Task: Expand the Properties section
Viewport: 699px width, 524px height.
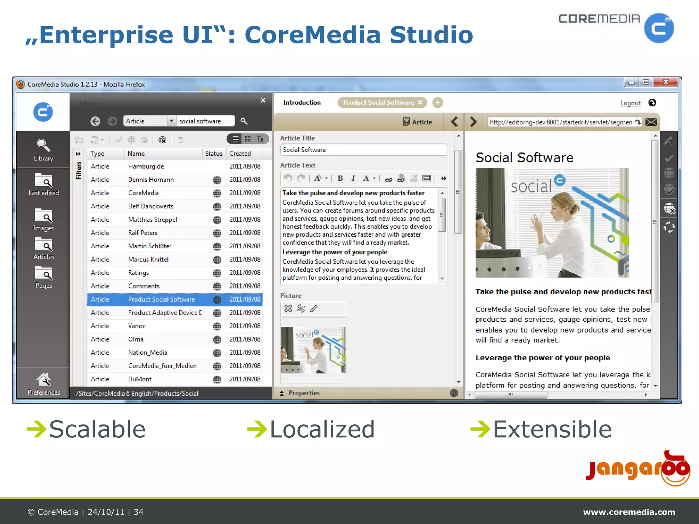Action: [x=282, y=393]
